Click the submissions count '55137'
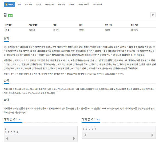 pyautogui.click(x=56, y=30)
